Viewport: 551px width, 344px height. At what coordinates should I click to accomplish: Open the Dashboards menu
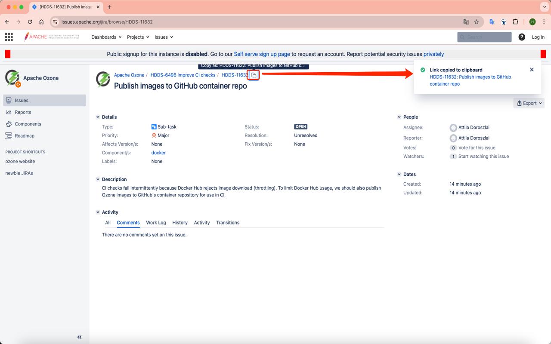(105, 37)
